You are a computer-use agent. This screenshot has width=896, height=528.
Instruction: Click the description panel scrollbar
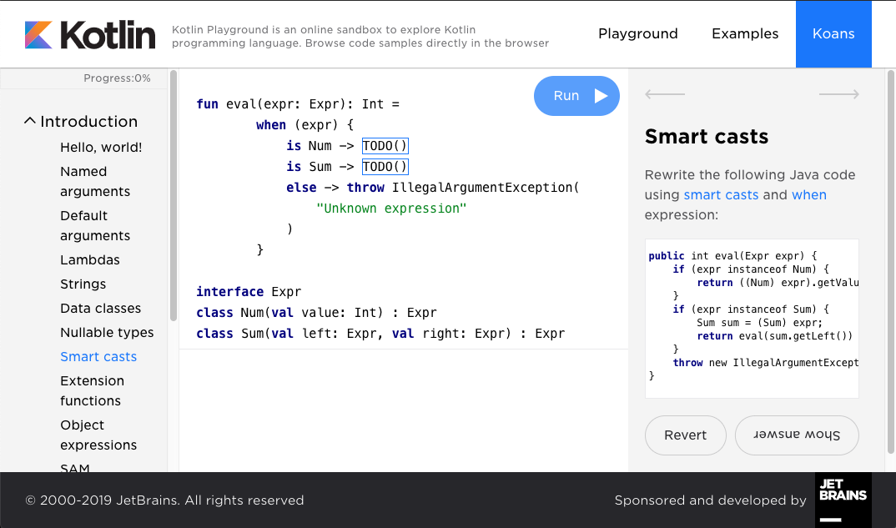(889, 262)
